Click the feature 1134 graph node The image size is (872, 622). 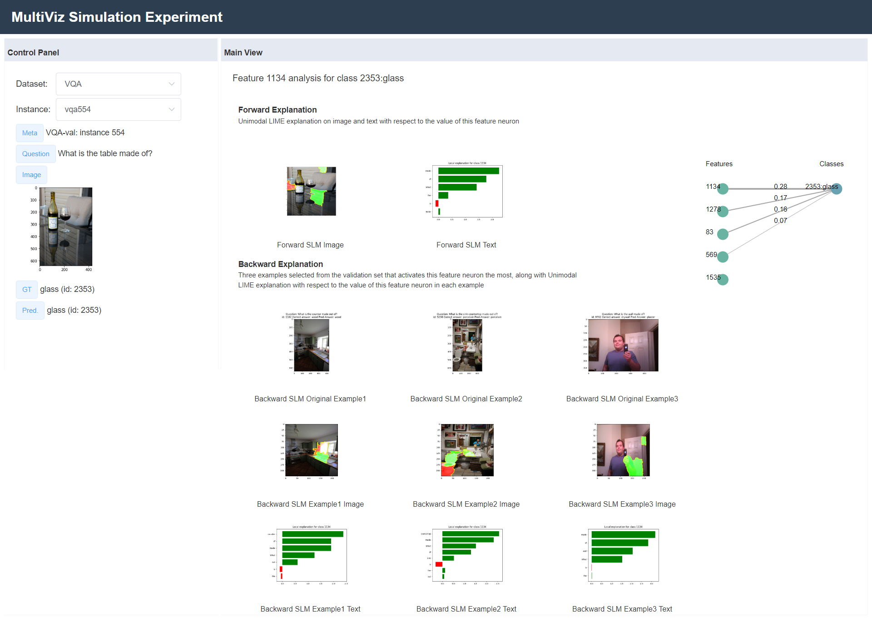tap(723, 189)
